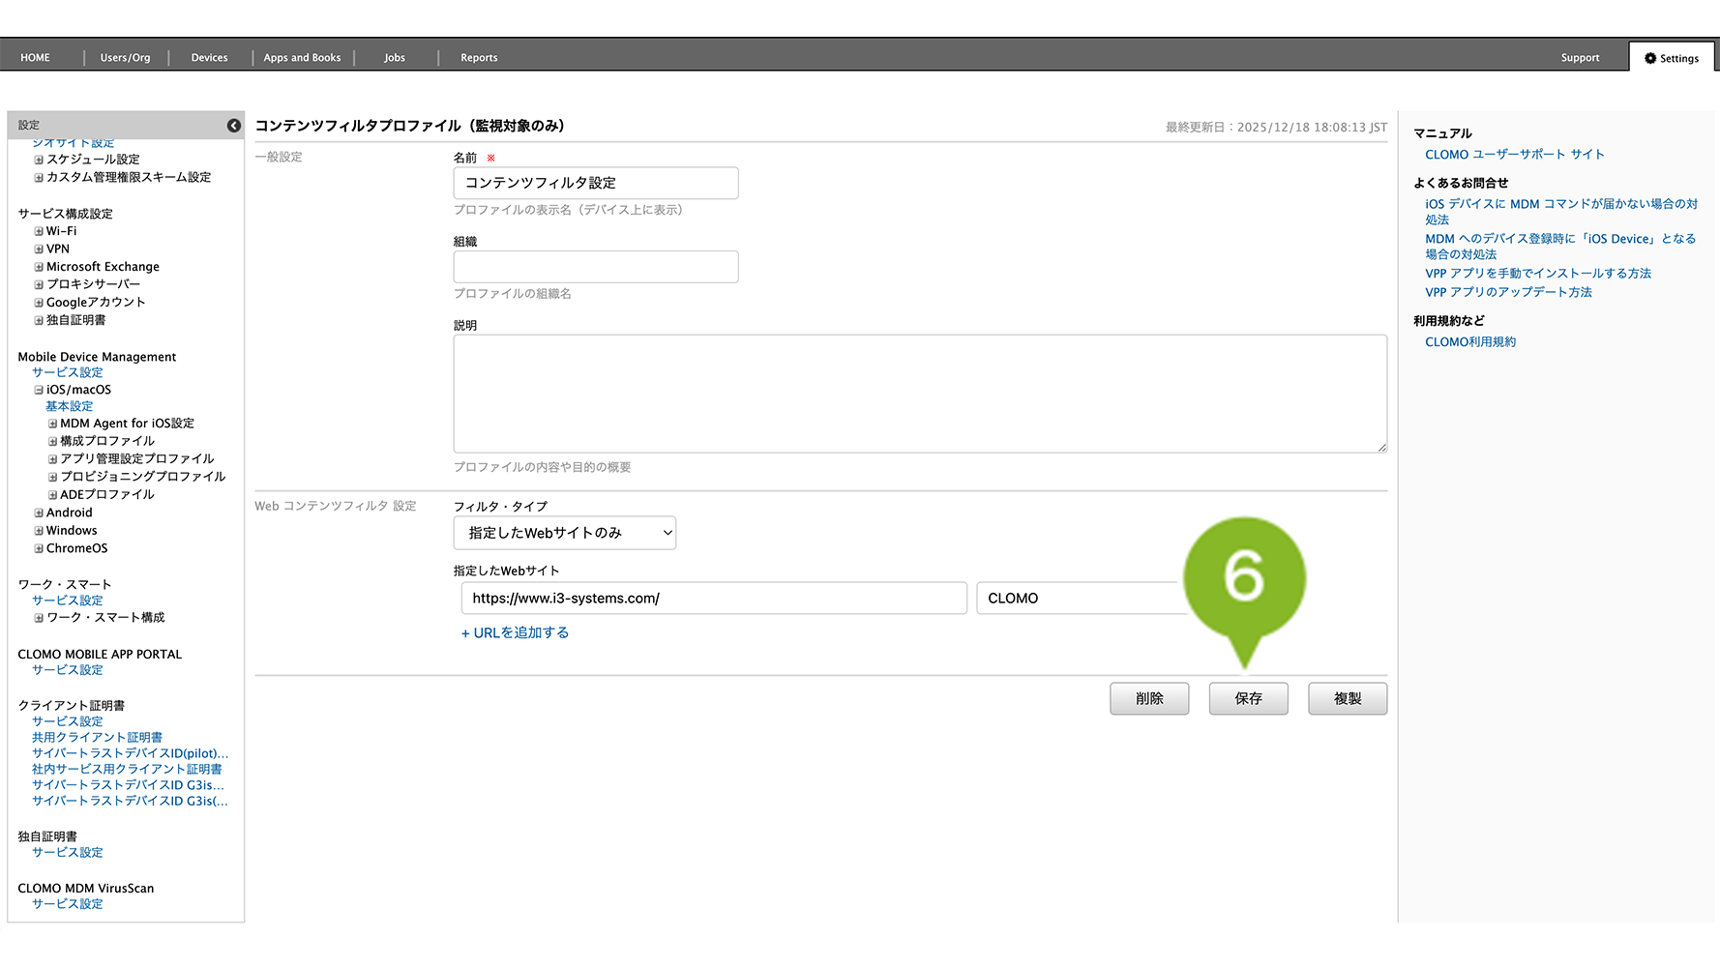Open CLOMO ユーザーサポート サイト link
This screenshot has height=967, width=1720.
coord(1514,155)
